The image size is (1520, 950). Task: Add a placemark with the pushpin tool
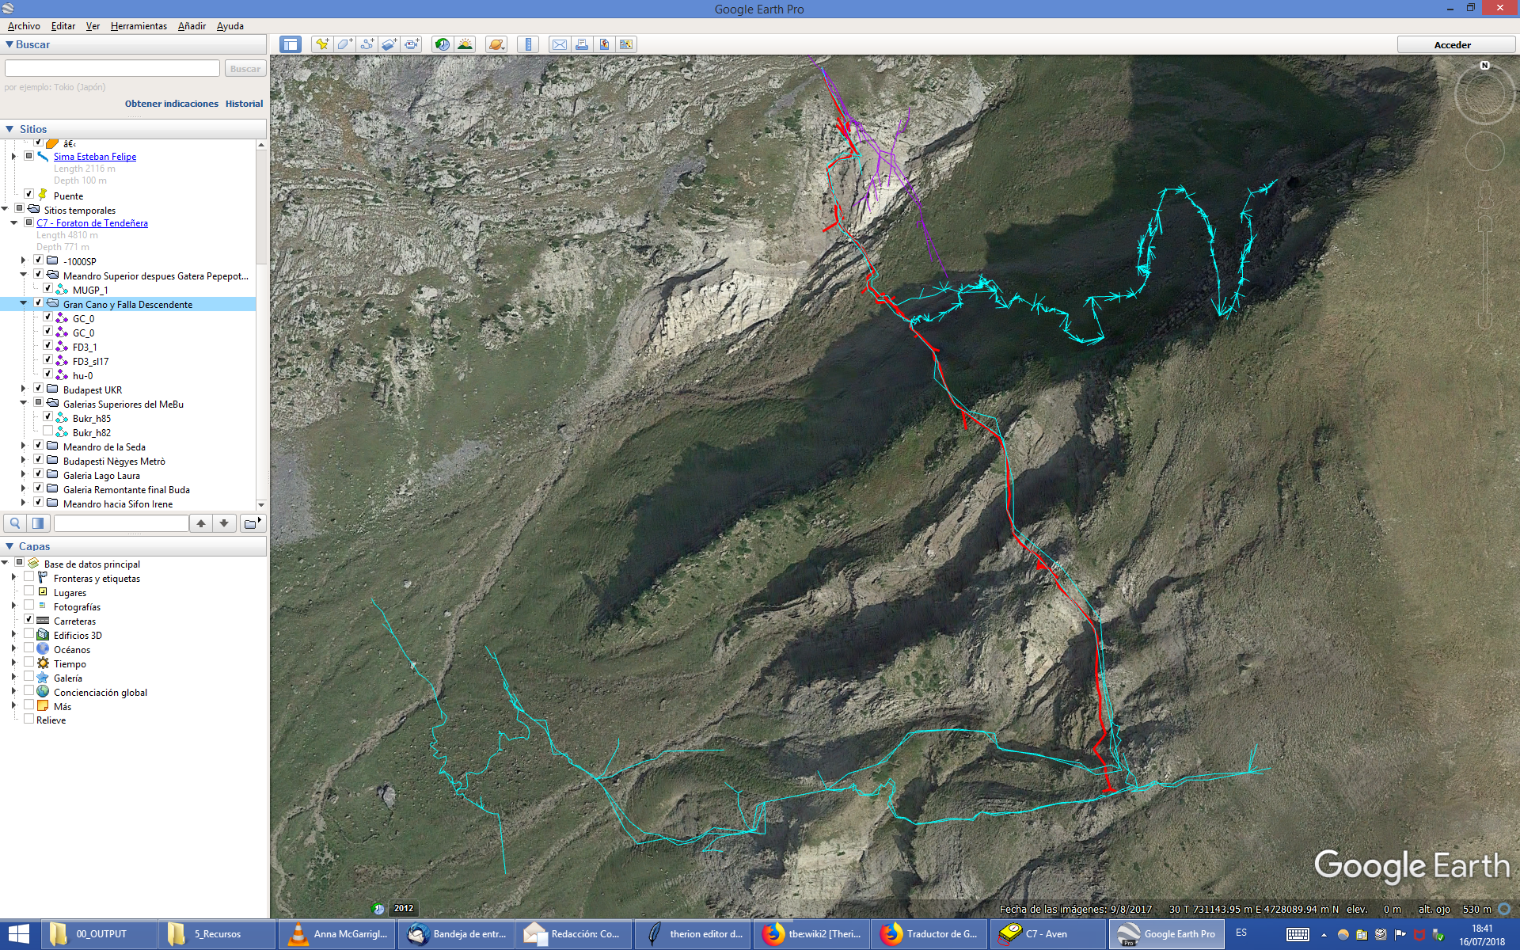(x=321, y=44)
